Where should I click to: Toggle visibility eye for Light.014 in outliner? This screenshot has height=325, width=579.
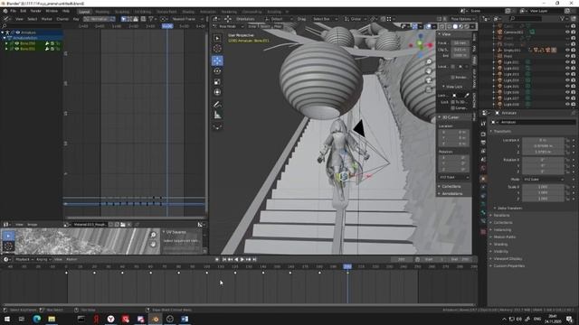point(567,80)
